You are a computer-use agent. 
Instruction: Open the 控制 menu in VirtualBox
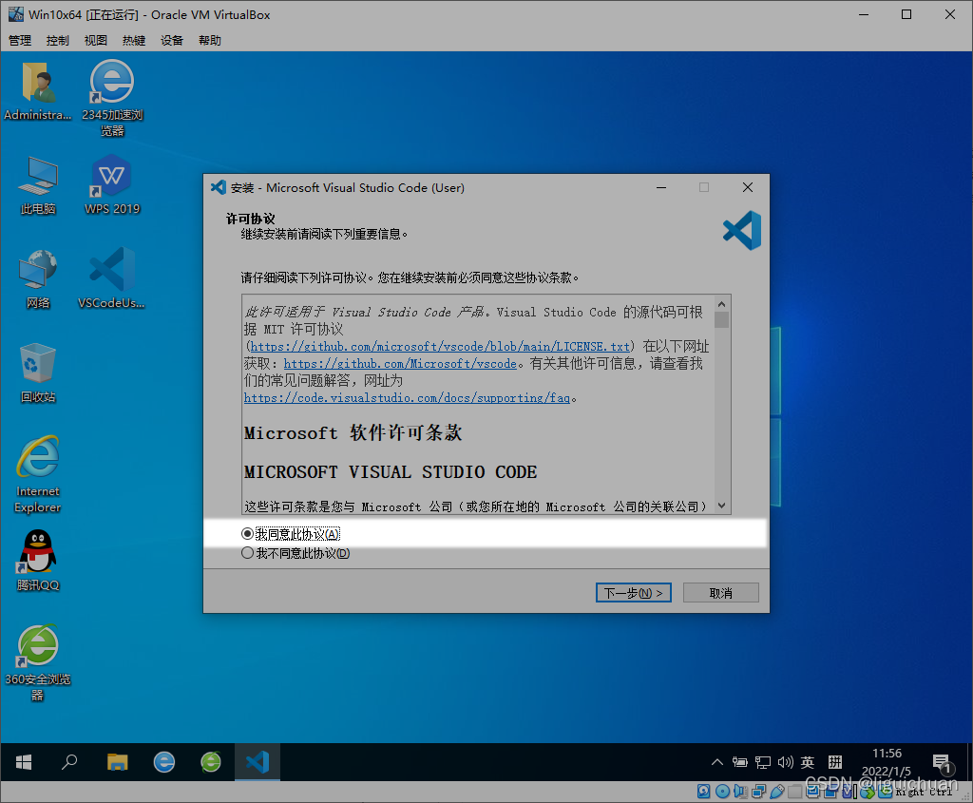coord(58,40)
